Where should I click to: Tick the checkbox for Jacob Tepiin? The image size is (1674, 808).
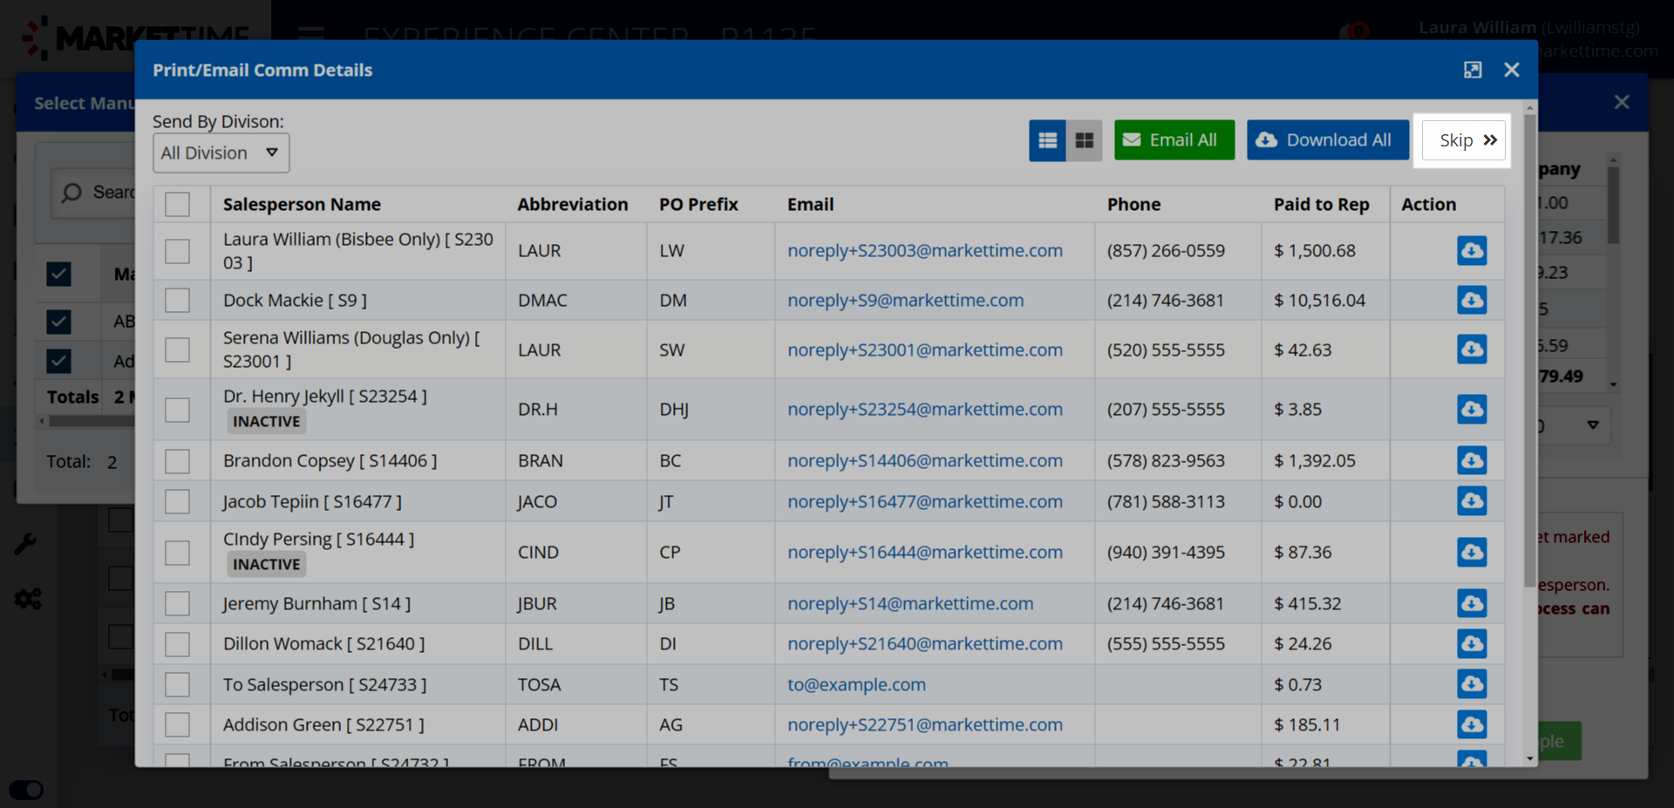pos(177,501)
